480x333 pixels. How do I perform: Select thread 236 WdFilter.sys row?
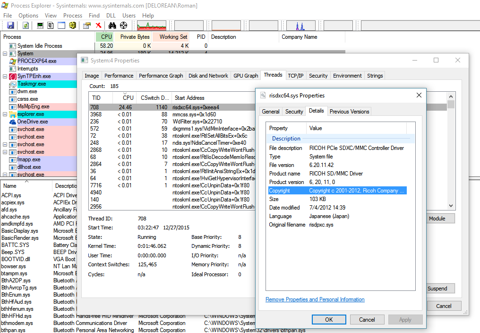pyautogui.click(x=172, y=122)
